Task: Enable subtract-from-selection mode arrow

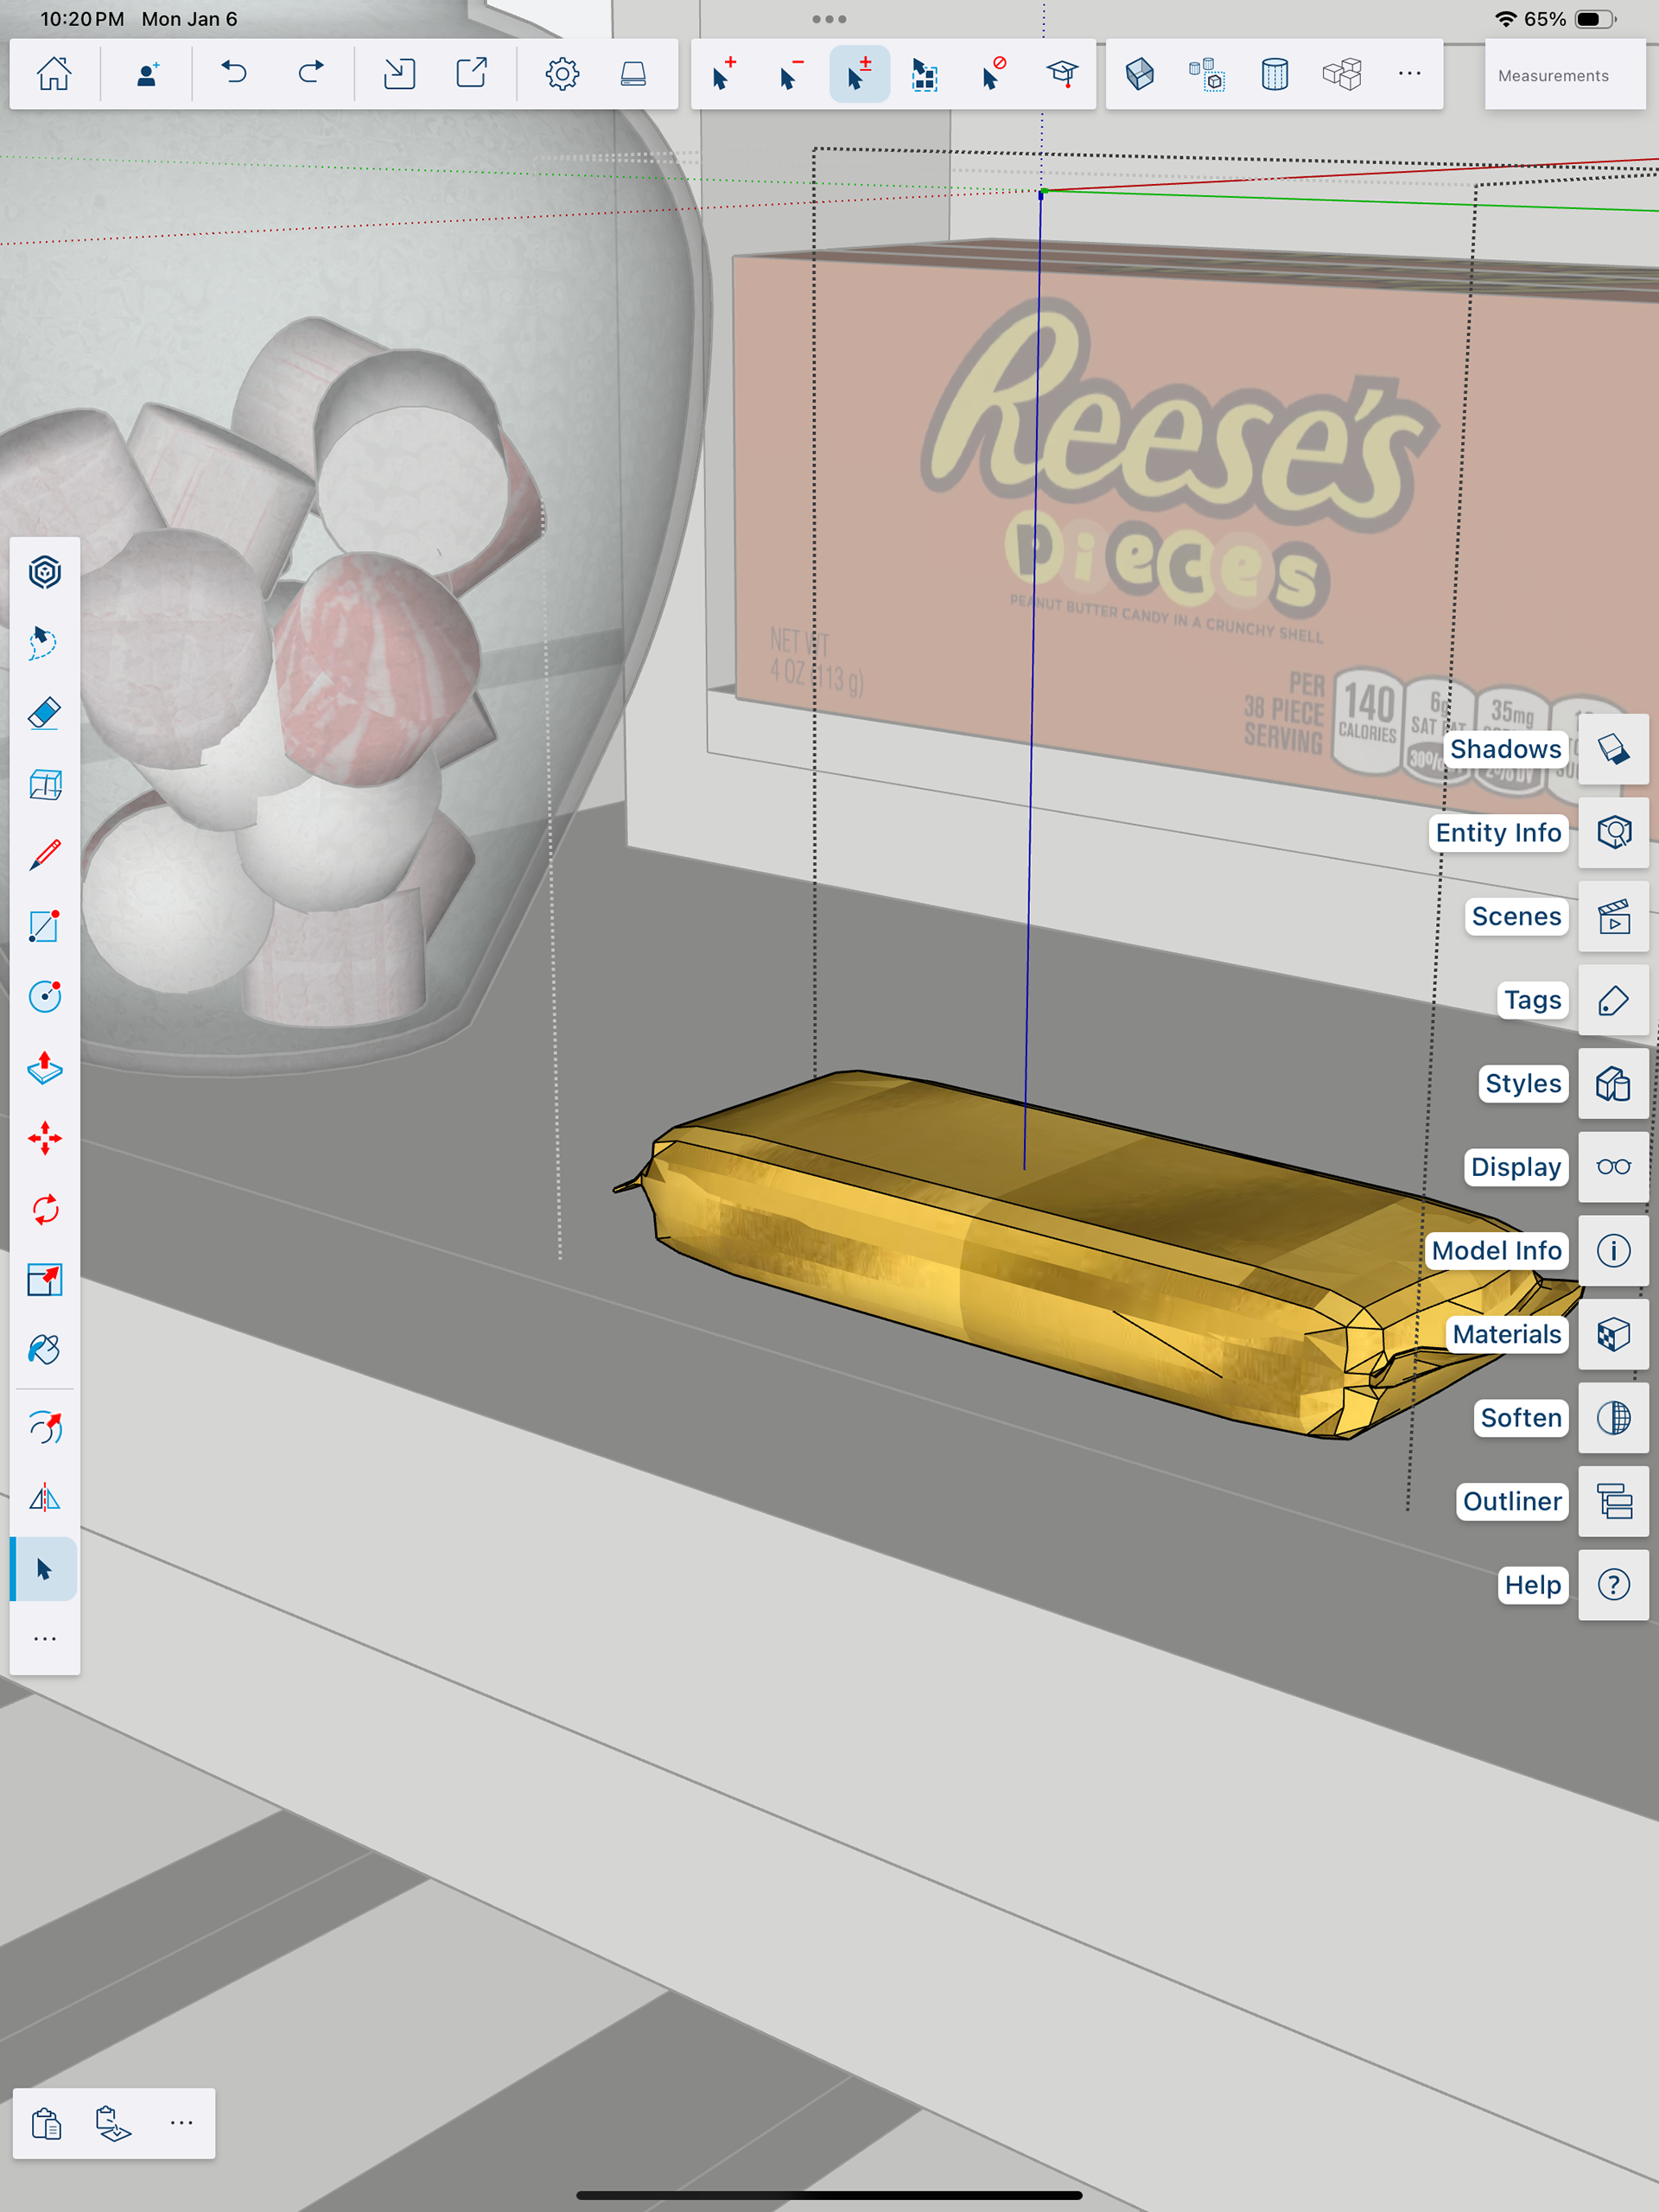Action: pyautogui.click(x=791, y=74)
